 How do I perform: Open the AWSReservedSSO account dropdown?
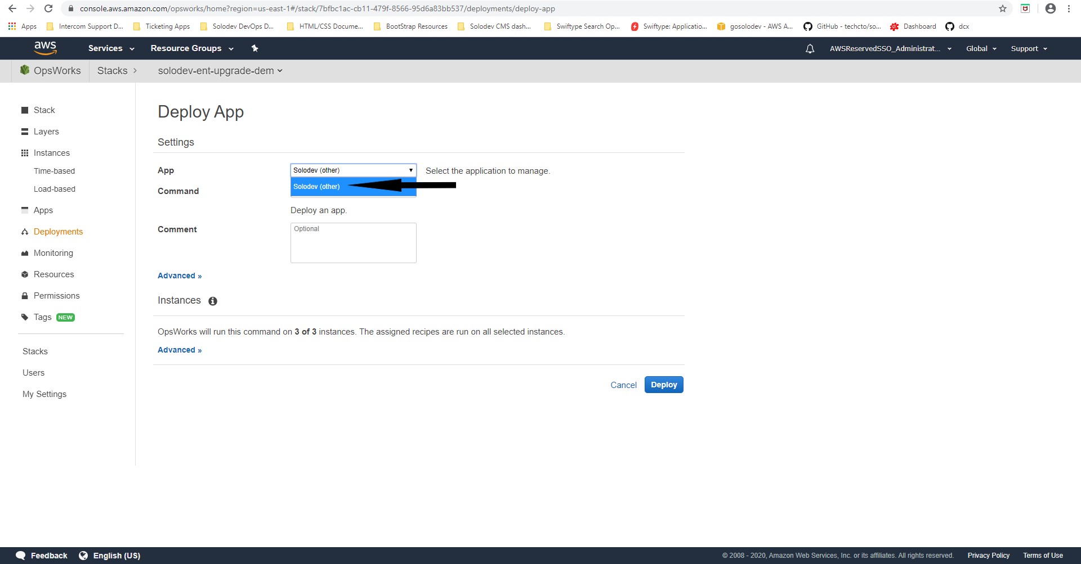891,49
